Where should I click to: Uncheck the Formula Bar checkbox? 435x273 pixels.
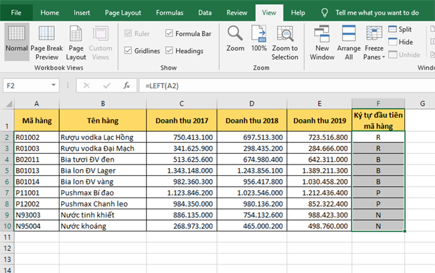169,33
